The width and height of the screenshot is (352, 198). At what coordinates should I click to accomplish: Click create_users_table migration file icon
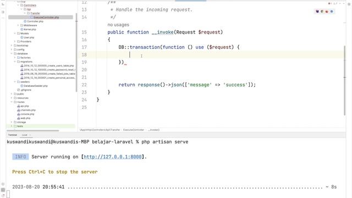click(22, 66)
